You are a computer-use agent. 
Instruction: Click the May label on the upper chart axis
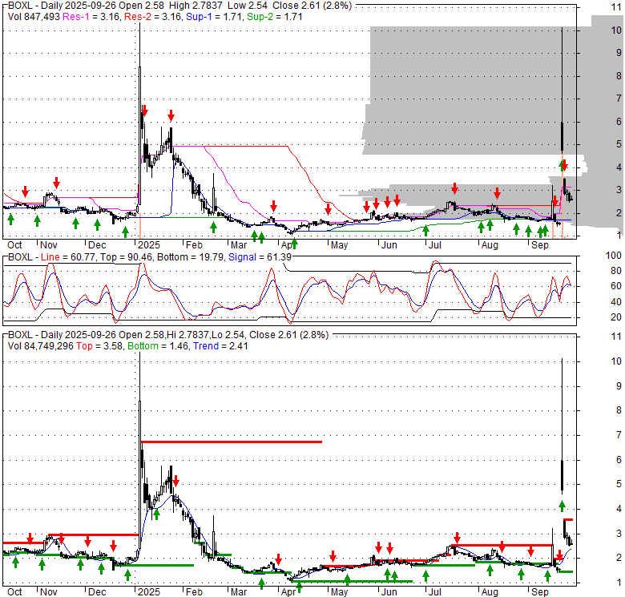coord(339,245)
